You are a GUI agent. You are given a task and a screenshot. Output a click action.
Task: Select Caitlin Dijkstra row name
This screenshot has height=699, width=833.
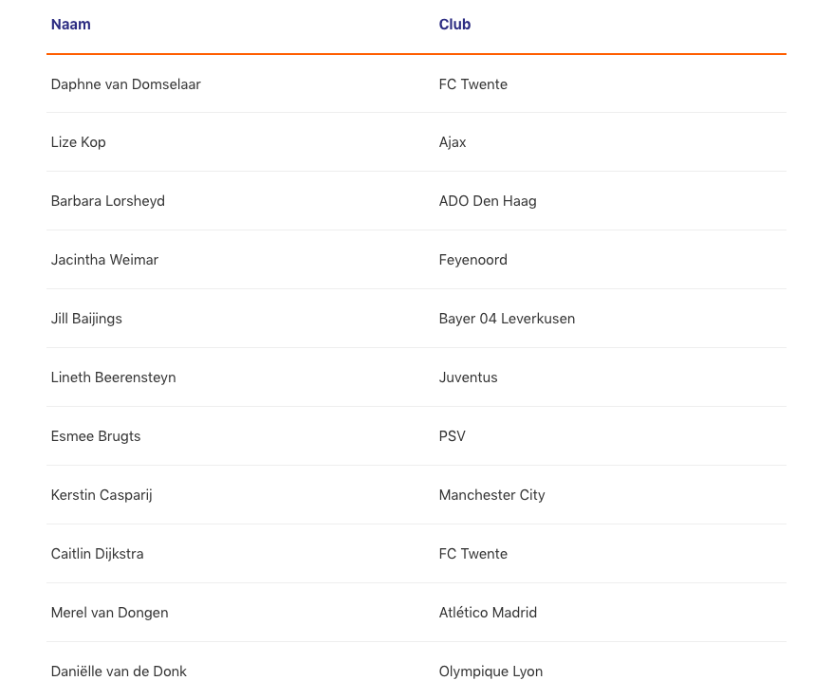(x=97, y=554)
